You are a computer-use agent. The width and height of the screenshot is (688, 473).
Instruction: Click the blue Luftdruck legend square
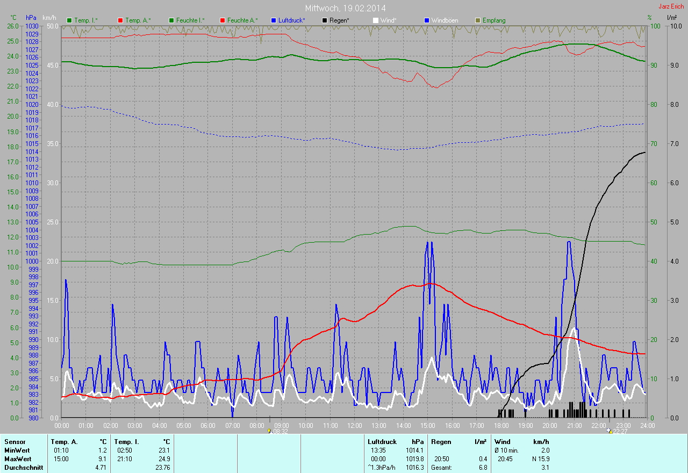point(274,20)
